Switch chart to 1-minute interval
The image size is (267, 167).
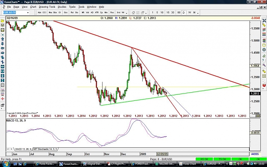pos(153,12)
